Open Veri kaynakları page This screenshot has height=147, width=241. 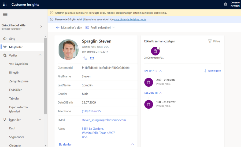coord(18,64)
